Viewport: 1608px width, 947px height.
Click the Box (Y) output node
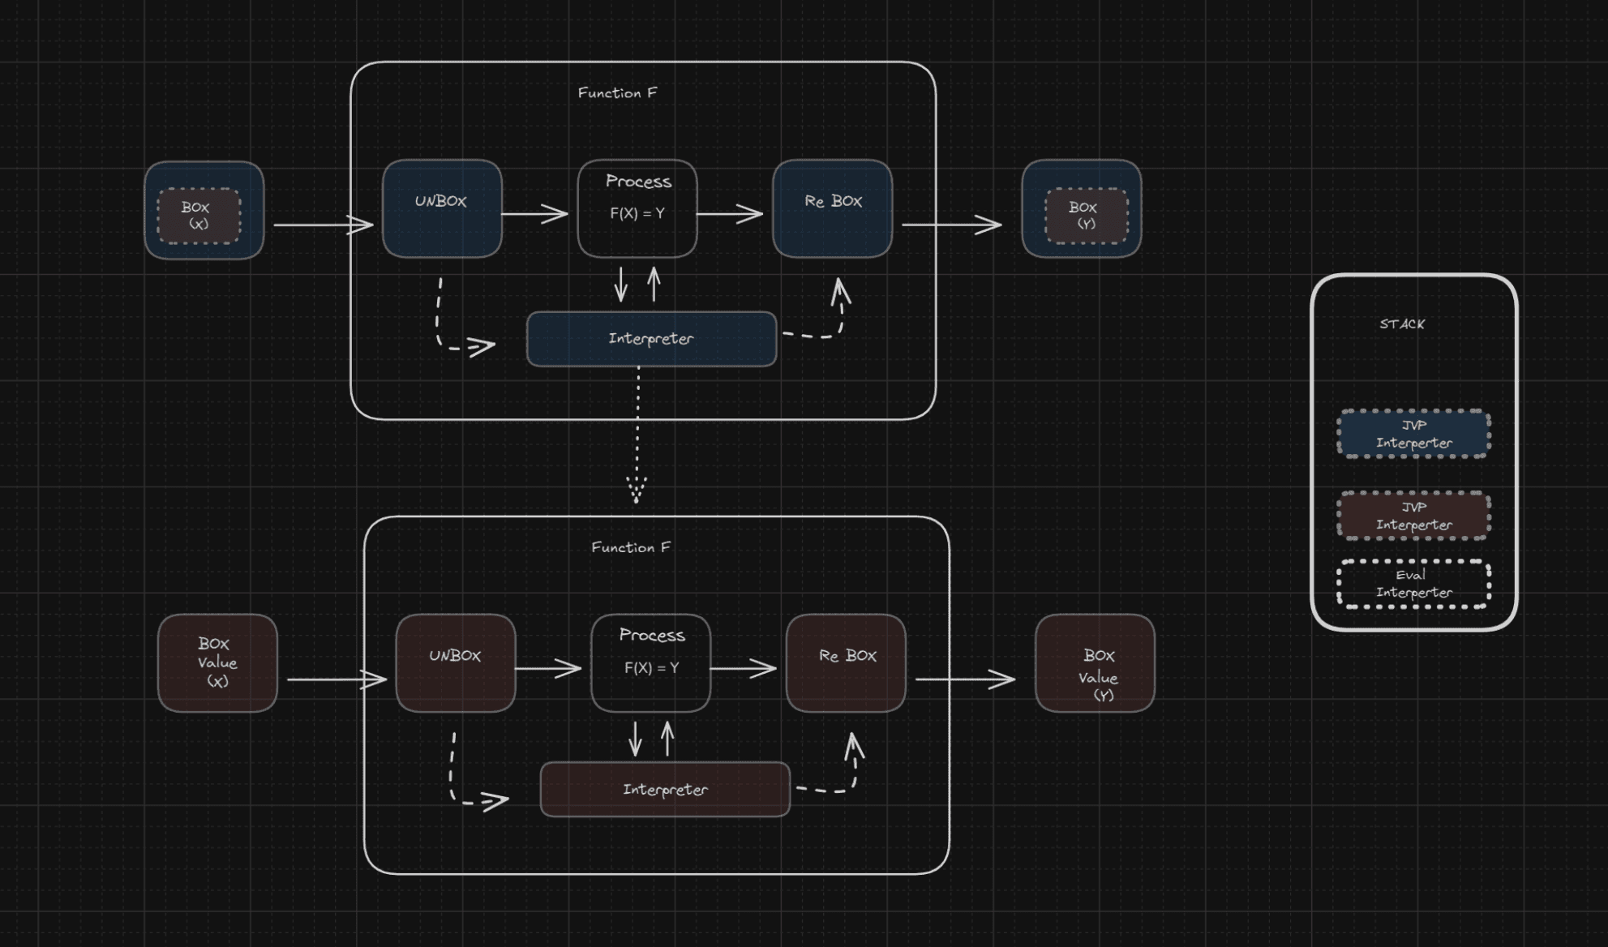click(1081, 209)
